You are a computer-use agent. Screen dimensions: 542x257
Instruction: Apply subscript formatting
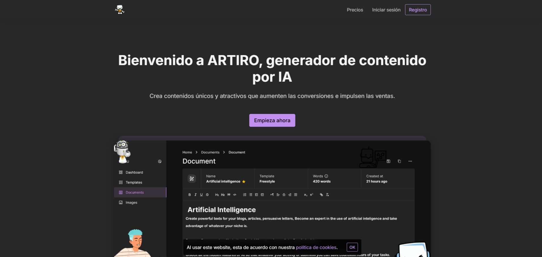[306, 195]
